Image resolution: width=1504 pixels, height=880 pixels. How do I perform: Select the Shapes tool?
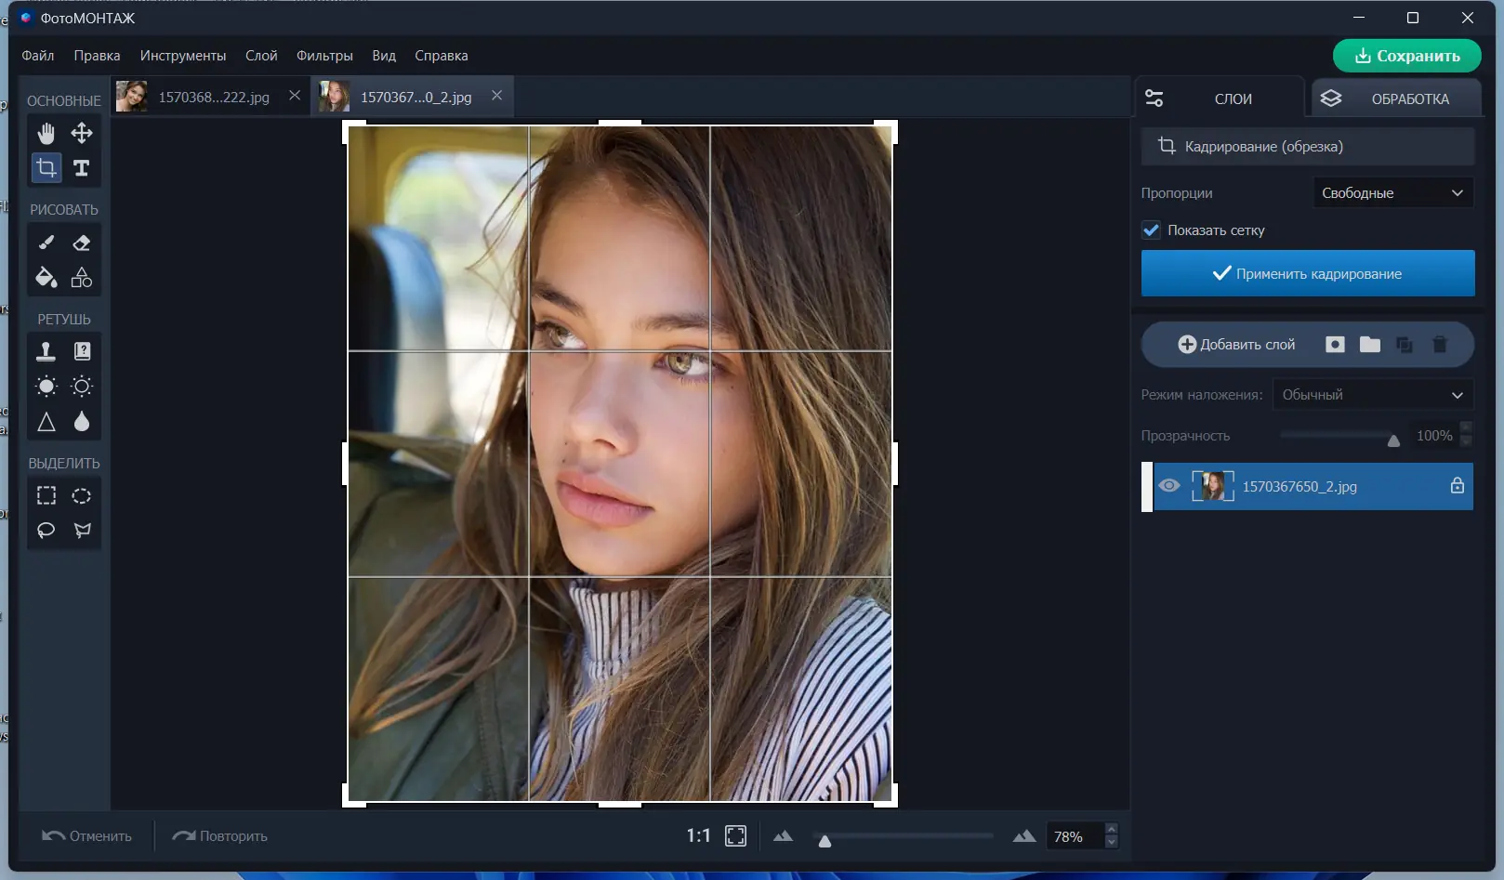tap(82, 278)
